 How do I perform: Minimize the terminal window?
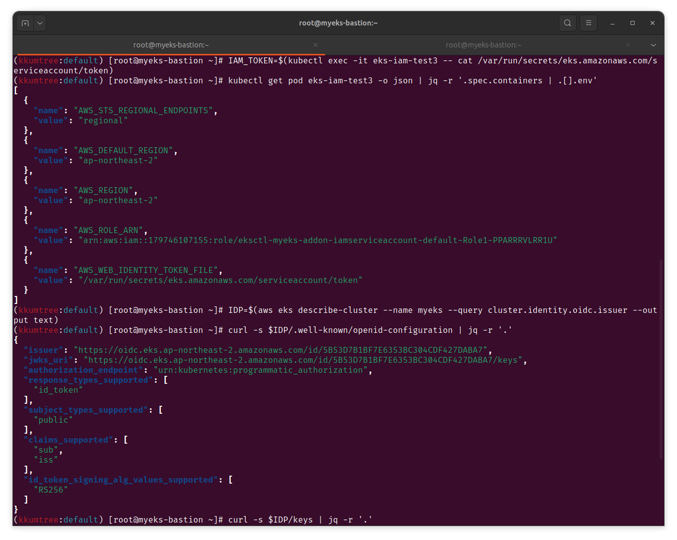[613, 23]
